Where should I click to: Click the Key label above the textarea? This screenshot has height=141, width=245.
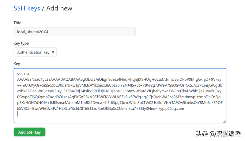coord(17,64)
